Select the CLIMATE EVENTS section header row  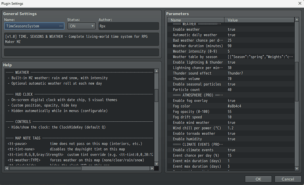(x=231, y=145)
